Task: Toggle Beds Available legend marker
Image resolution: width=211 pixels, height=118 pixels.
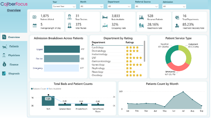Action: pyautogui.click(x=47, y=89)
